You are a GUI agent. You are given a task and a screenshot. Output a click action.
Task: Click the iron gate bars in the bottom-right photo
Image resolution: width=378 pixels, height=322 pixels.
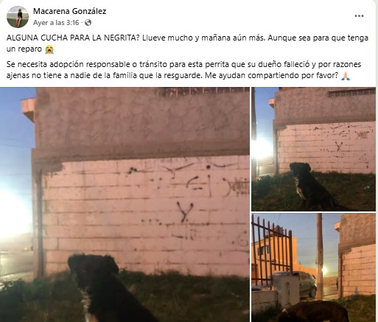[272, 251]
